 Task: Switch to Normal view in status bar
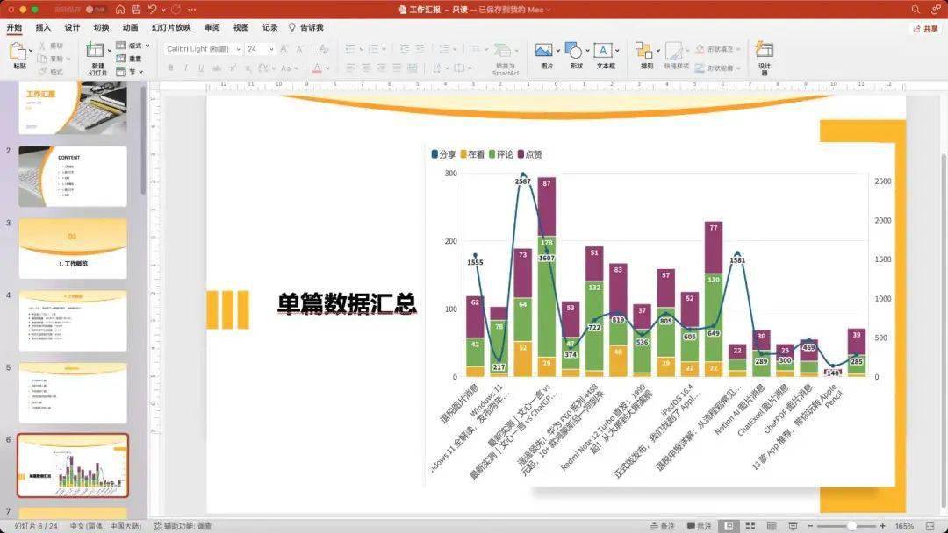click(729, 526)
